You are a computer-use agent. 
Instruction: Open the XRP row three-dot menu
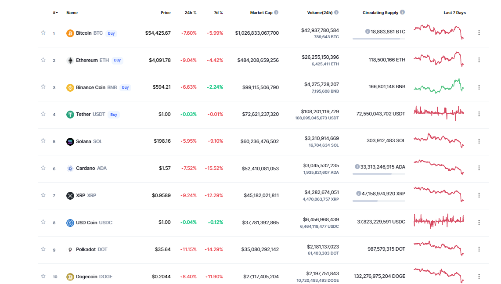[479, 195]
